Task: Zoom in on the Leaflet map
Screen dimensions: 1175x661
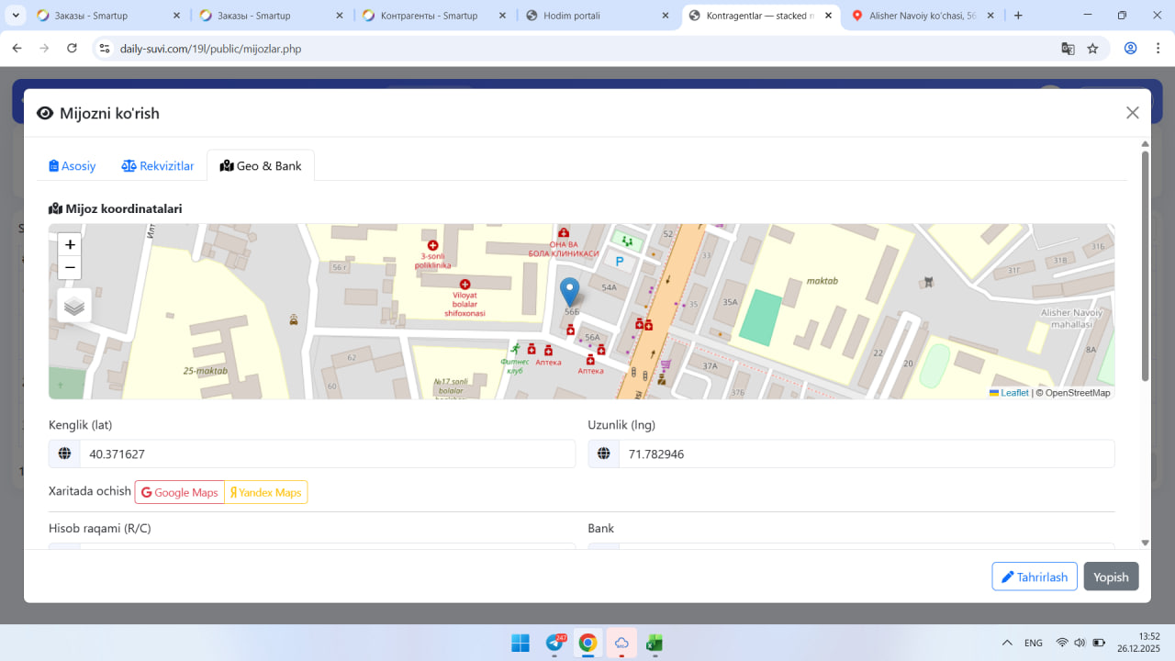Action: pos(70,245)
